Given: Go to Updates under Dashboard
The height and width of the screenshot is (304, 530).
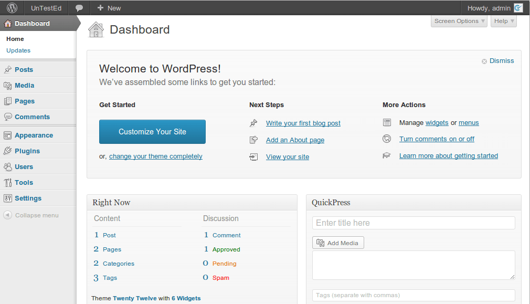Looking at the screenshot, I should [x=18, y=50].
